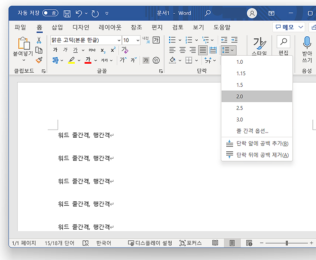Align text right icon
Screen dimensions: 316x260
pos(193,50)
